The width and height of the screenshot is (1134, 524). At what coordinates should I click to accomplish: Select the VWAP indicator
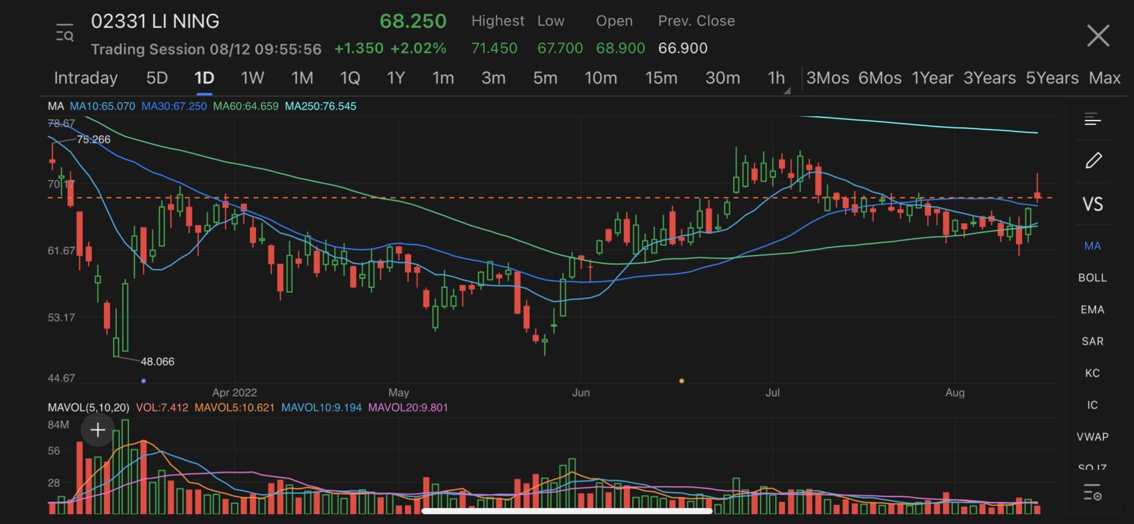[1092, 437]
